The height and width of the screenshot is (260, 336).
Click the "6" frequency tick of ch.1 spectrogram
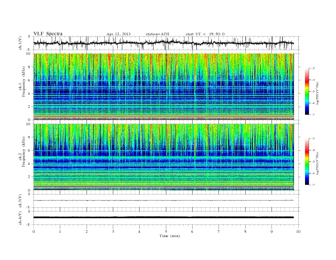click(29, 80)
